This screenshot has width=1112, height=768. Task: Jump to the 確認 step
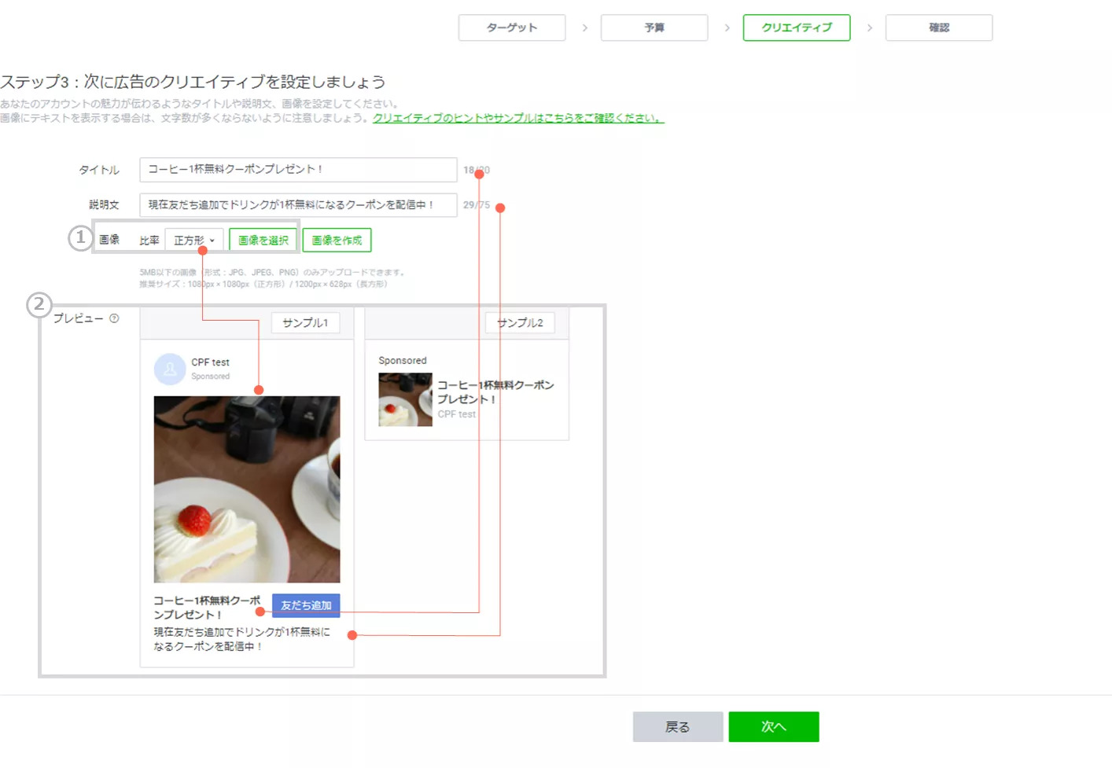pos(938,28)
